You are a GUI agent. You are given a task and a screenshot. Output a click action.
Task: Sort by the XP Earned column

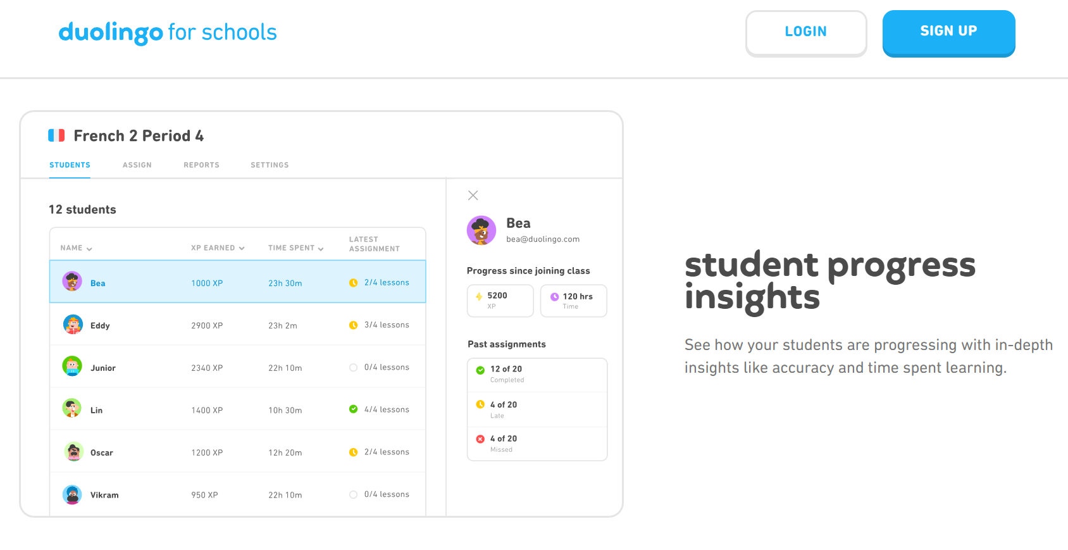217,248
